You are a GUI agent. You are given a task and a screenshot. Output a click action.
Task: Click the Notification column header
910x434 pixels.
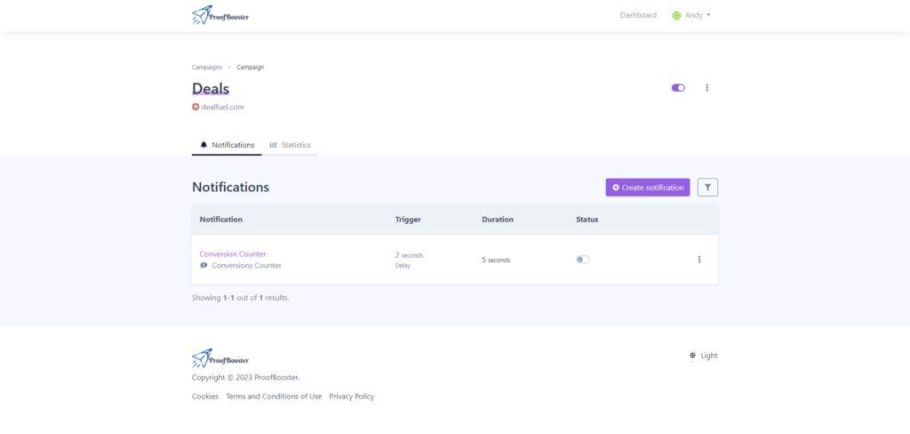click(221, 220)
